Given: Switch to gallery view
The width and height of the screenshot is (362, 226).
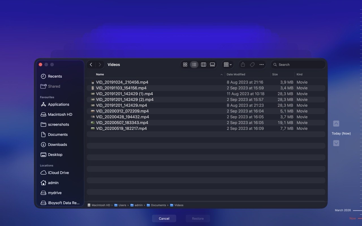Looking at the screenshot, I should point(212,65).
